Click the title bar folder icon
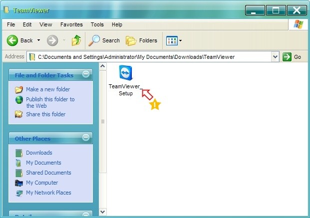 coord(6,9)
